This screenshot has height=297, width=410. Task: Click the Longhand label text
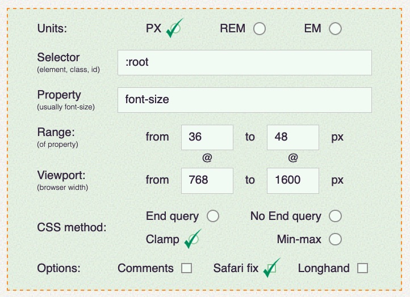pos(324,269)
